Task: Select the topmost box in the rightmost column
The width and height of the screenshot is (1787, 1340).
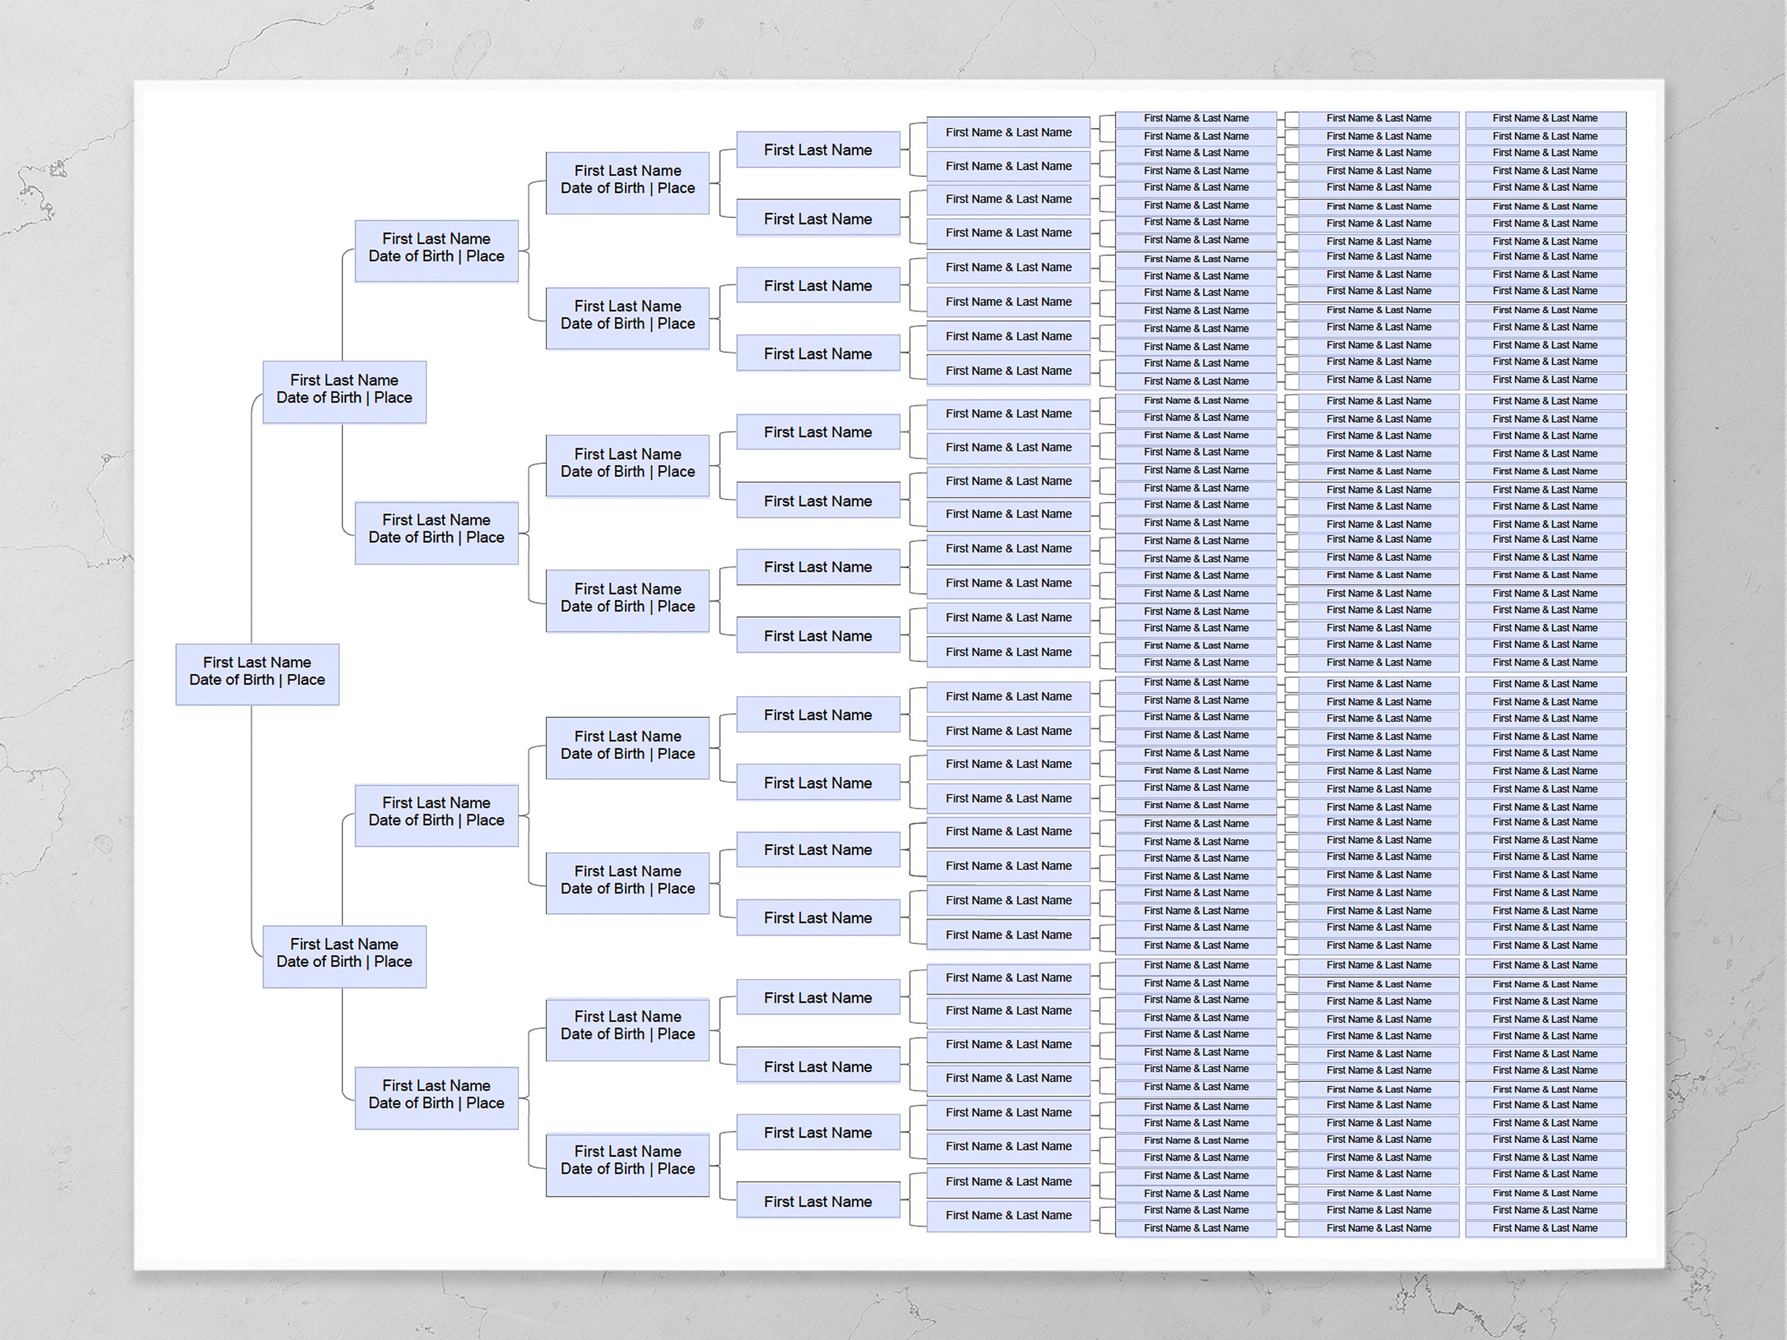Action: point(1545,118)
